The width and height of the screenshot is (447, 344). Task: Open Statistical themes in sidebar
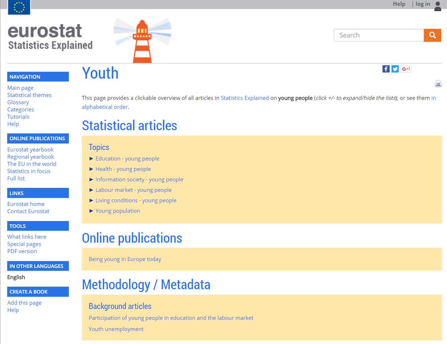coord(29,95)
